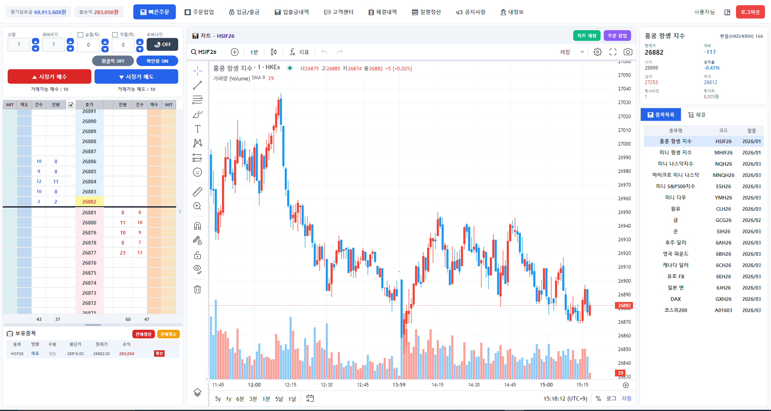Select the trend line drawing tool
Screen dimensions: 771x411
click(197, 85)
